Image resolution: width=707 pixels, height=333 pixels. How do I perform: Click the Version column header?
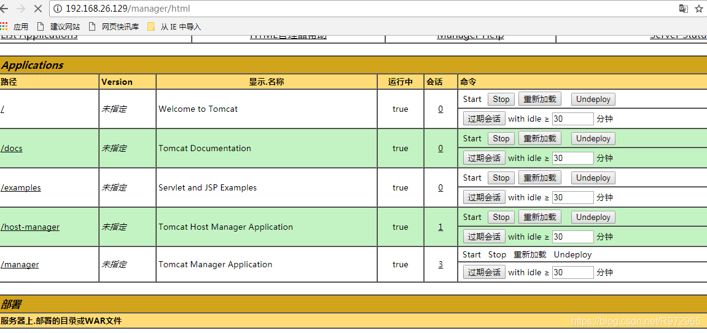[128, 82]
